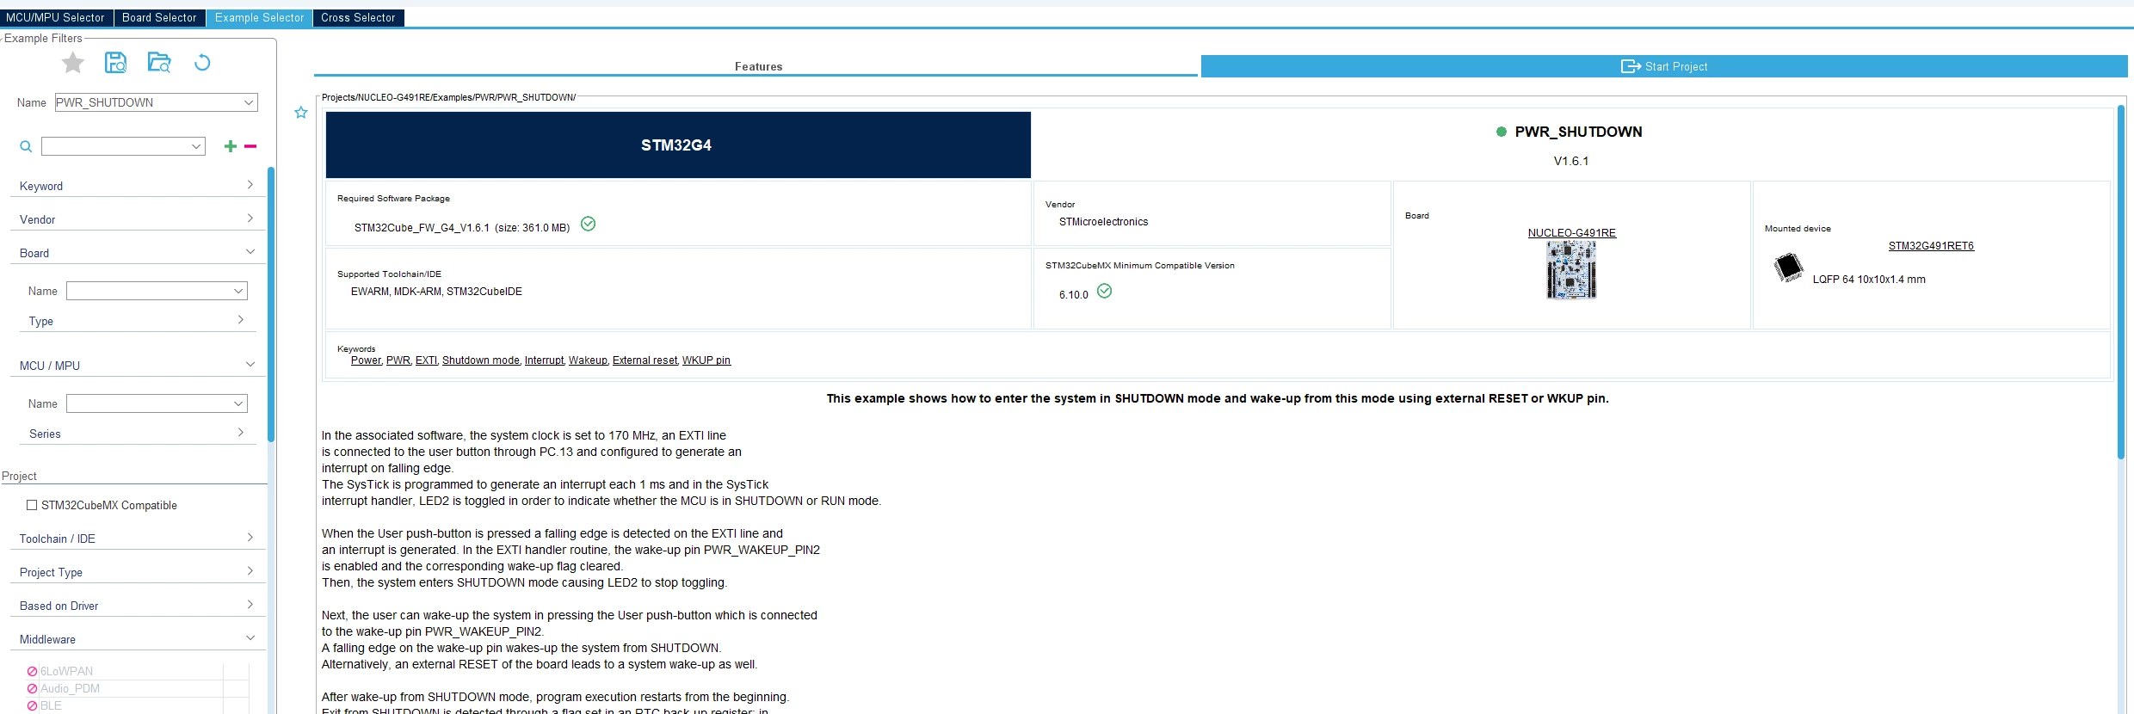
Task: Click the green check beside version 6.10.0
Action: [x=1105, y=291]
